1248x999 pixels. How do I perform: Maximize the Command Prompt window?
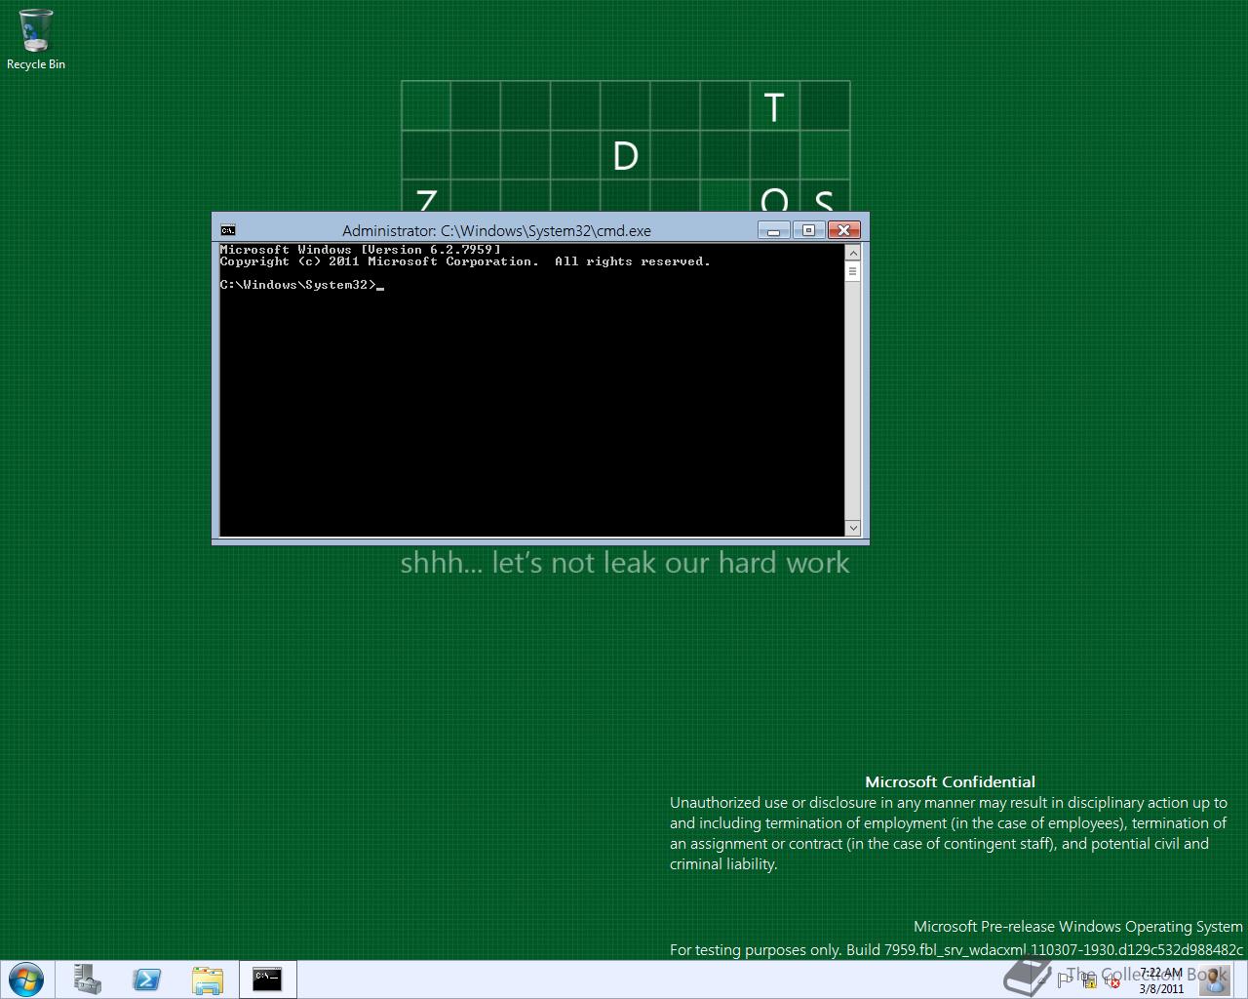[x=808, y=230]
